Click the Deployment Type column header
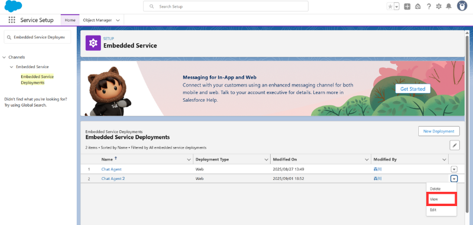 [212, 159]
